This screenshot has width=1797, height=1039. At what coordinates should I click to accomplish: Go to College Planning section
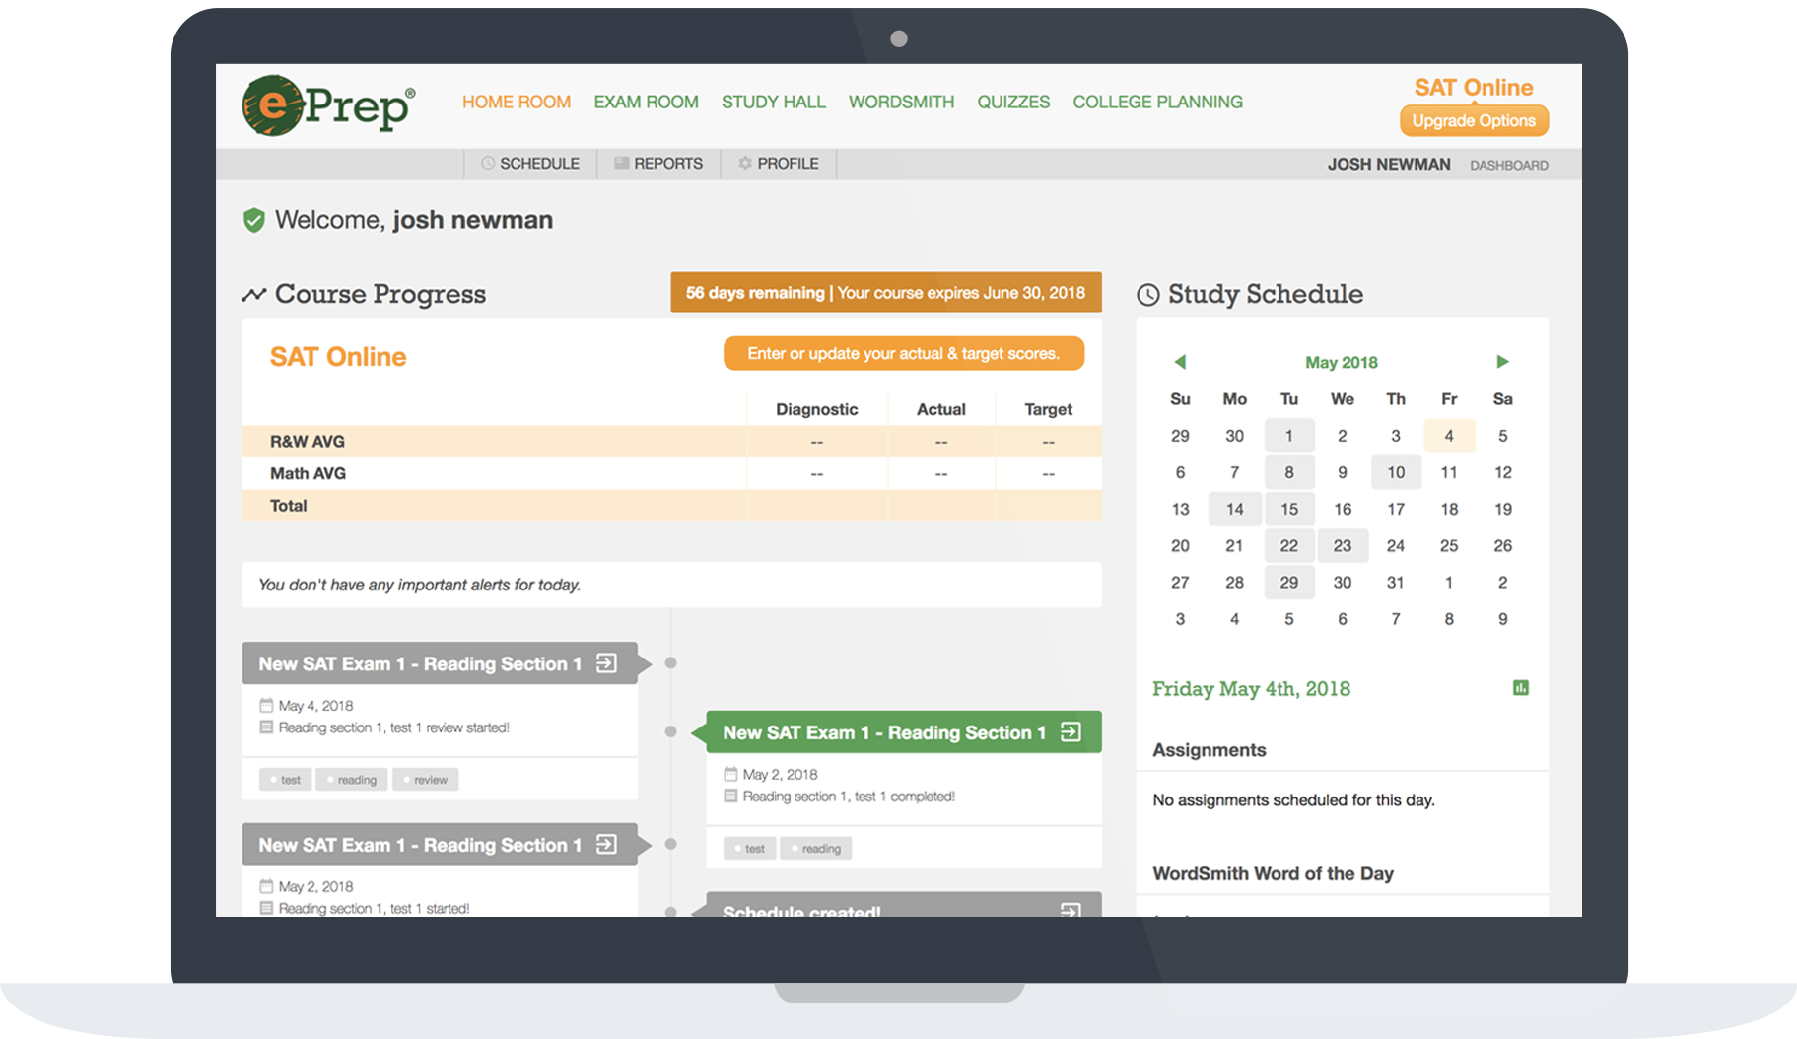point(1157,102)
